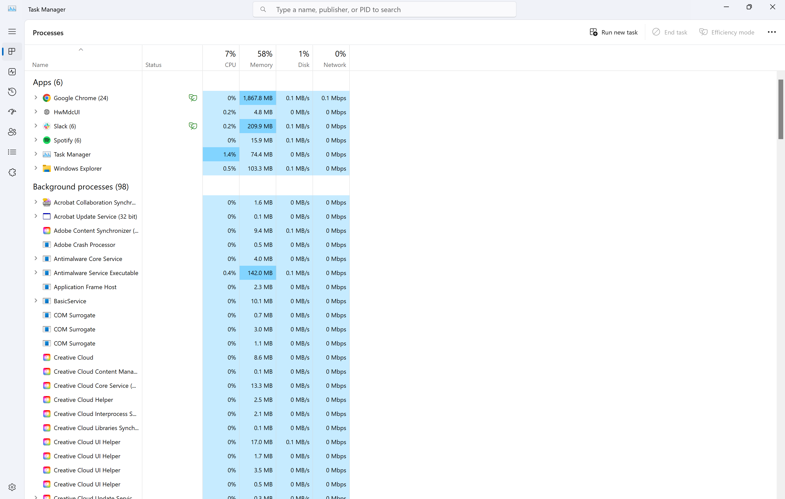Click the search magnifier icon

[263, 10]
